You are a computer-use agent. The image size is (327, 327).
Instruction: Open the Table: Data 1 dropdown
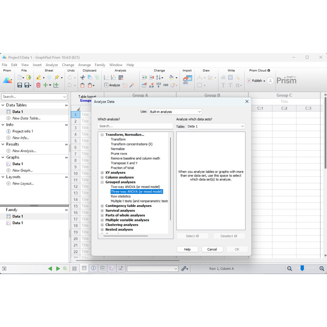pyautogui.click(x=216, y=126)
